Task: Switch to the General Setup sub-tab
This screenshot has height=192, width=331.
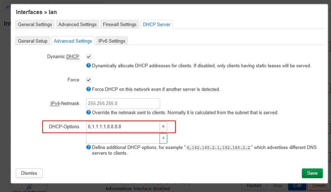Action: point(33,41)
